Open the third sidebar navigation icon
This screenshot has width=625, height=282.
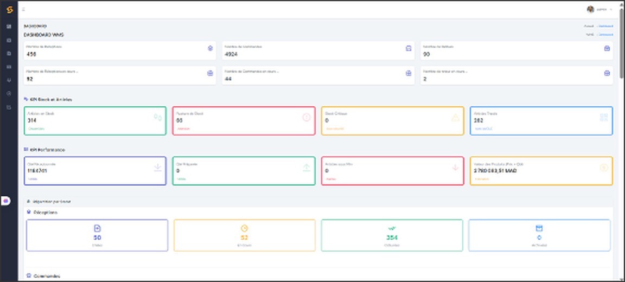coord(9,53)
